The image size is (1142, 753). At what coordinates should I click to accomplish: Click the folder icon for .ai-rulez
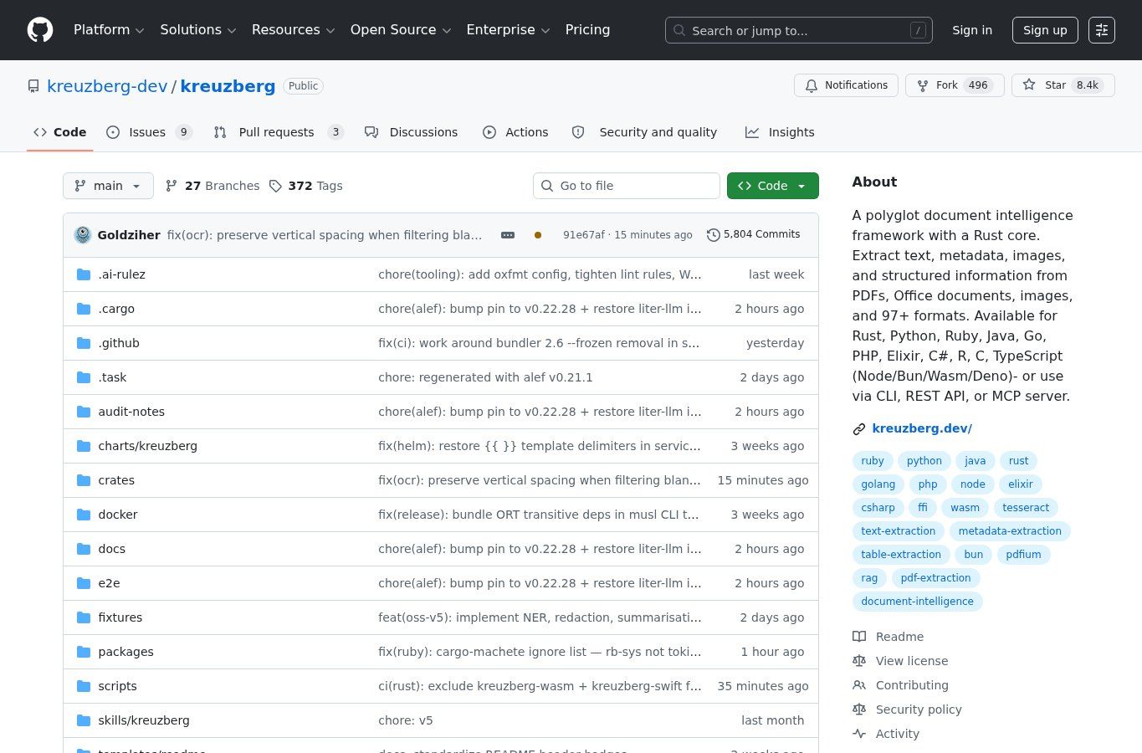[84, 274]
